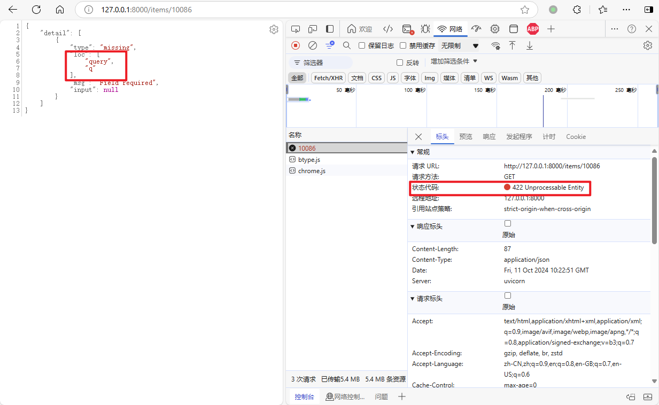Add another tool with the plus icon
The width and height of the screenshot is (659, 405).
(551, 29)
